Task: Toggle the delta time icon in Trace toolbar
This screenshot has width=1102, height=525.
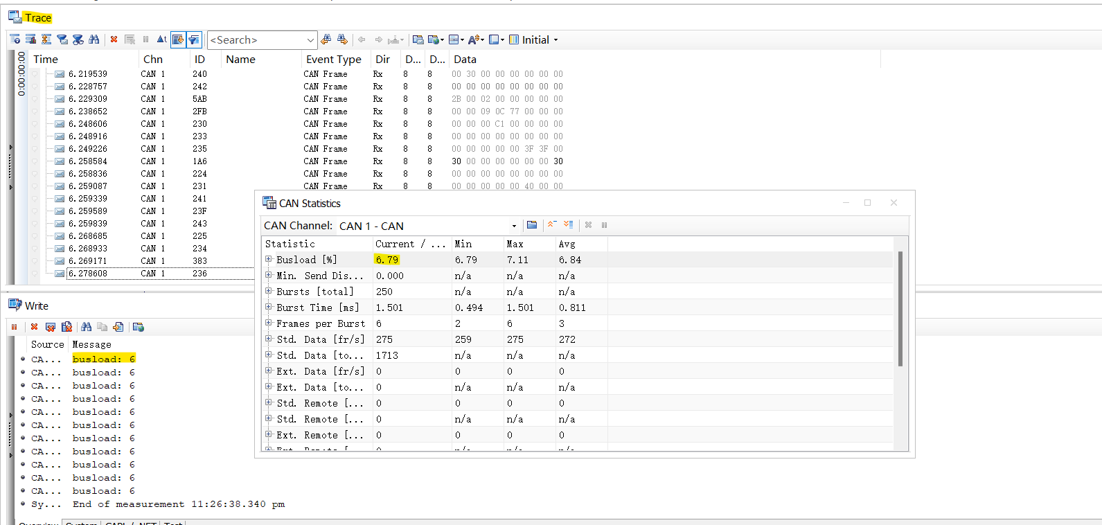Action: click(161, 39)
